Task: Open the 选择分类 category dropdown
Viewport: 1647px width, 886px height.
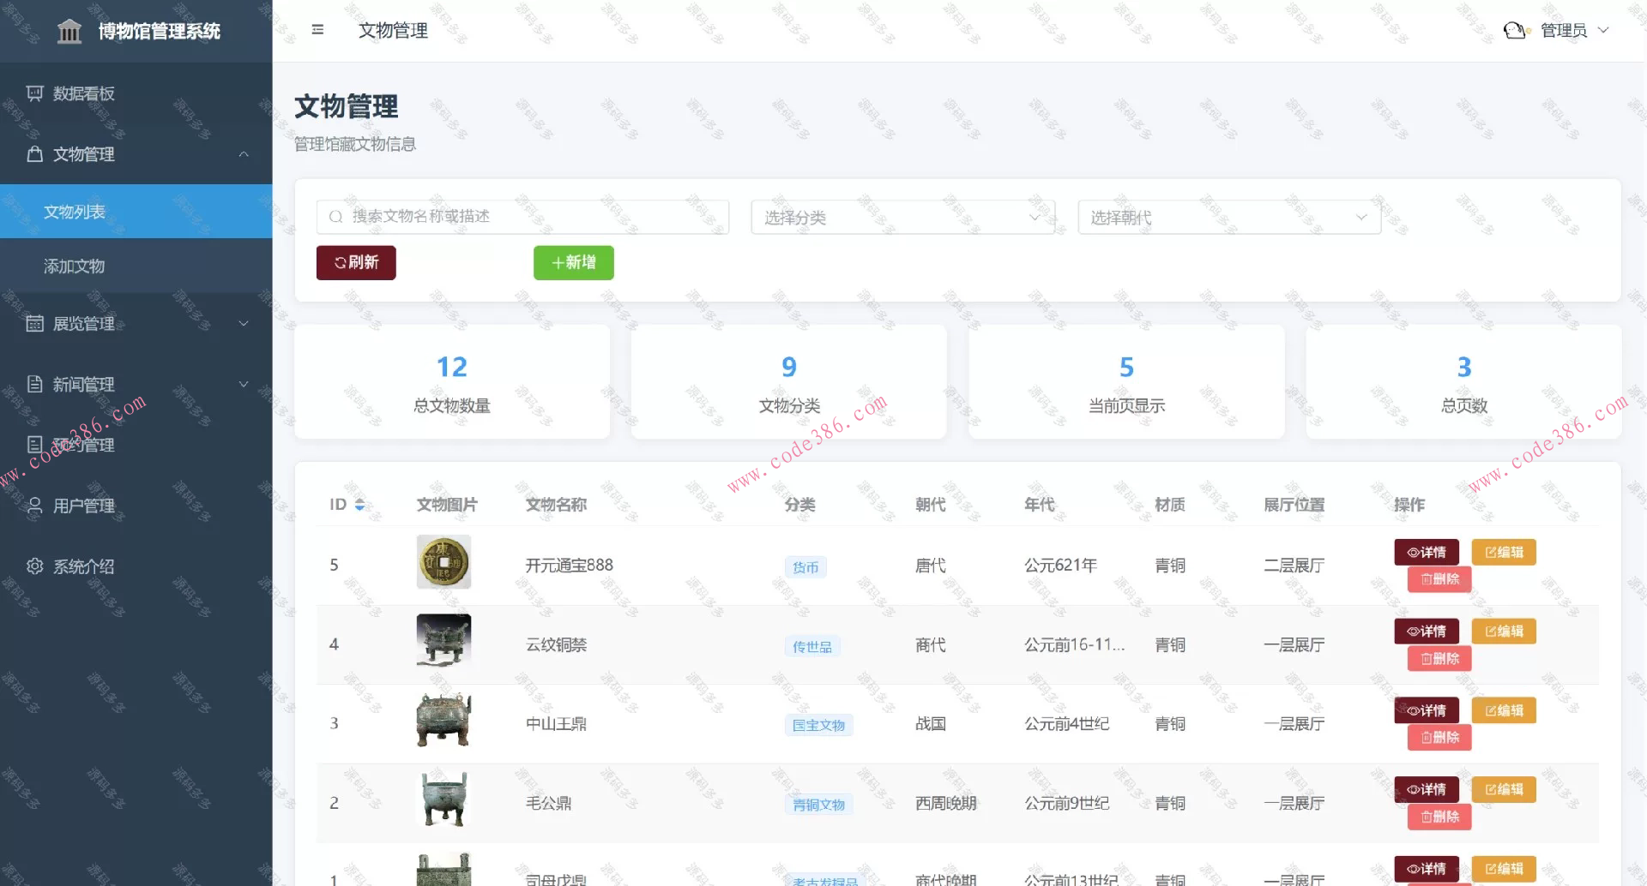Action: tap(902, 218)
